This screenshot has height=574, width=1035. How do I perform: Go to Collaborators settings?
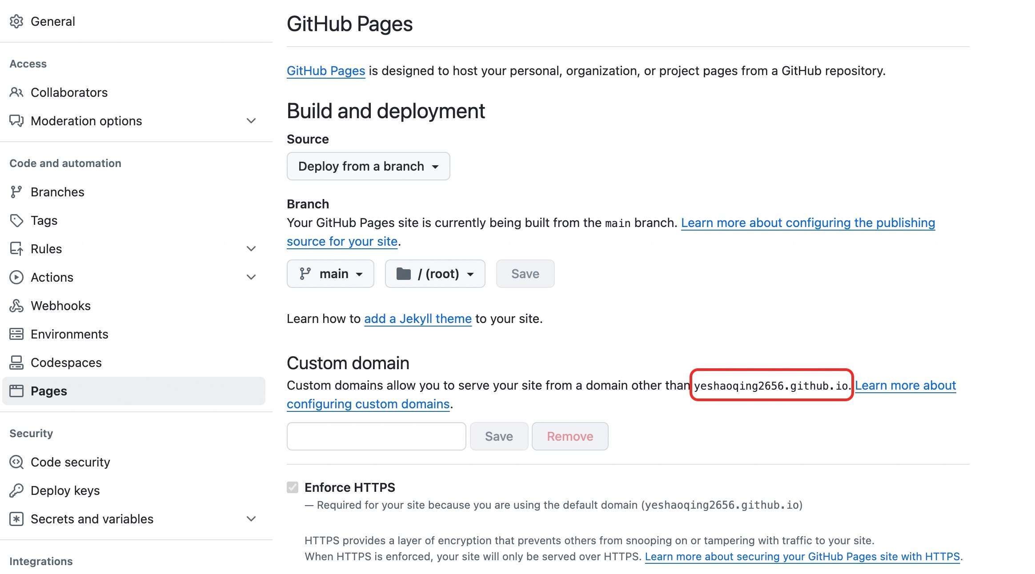133,92
